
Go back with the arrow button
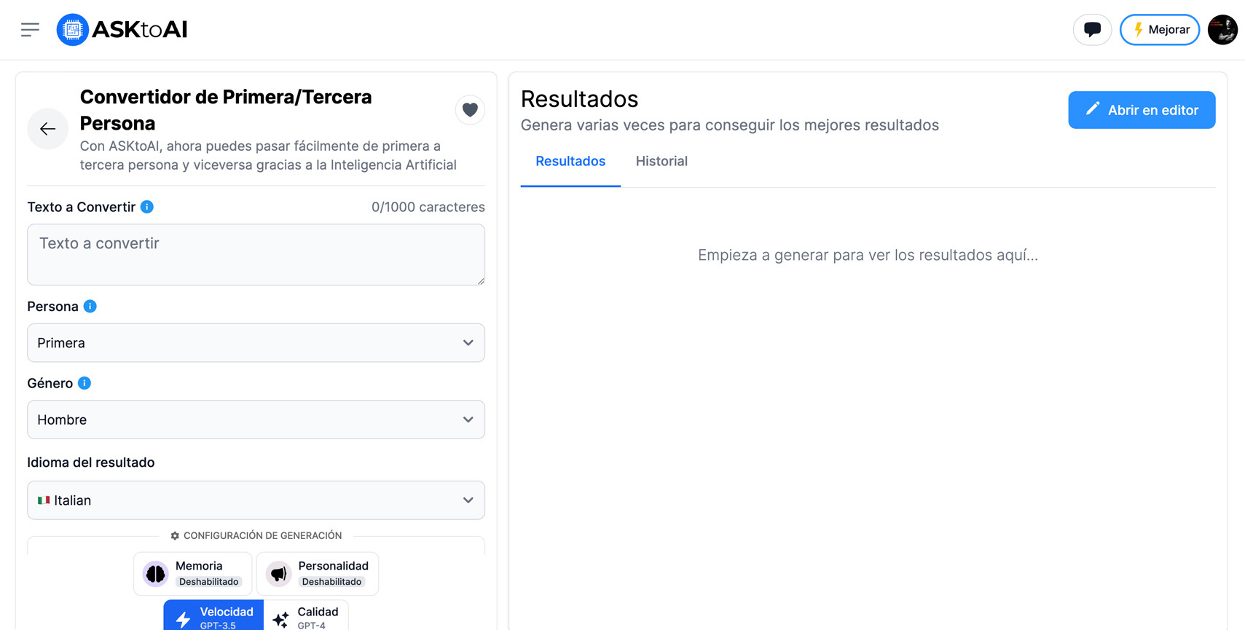point(48,129)
